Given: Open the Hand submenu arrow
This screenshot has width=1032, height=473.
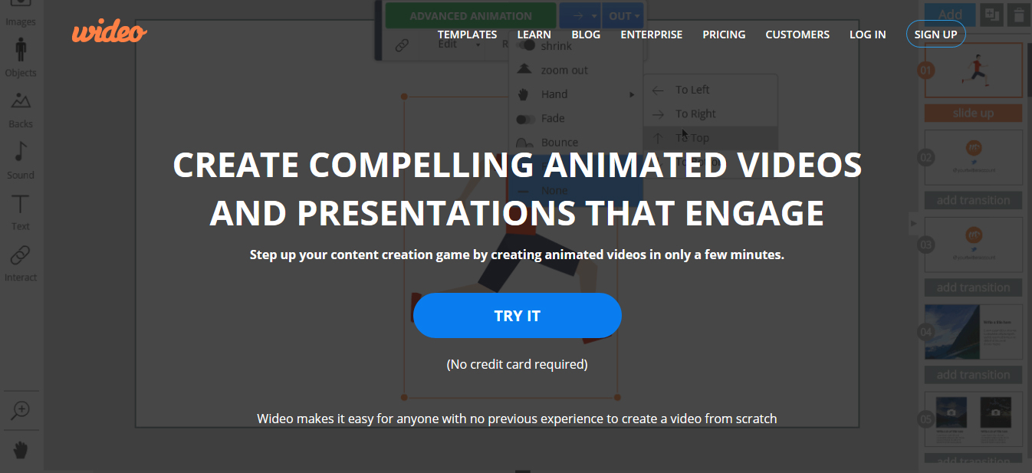Looking at the screenshot, I should click(x=633, y=94).
